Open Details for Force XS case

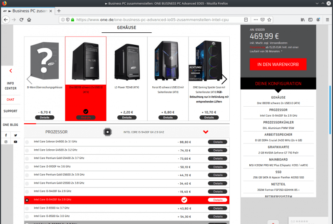coord(168,117)
